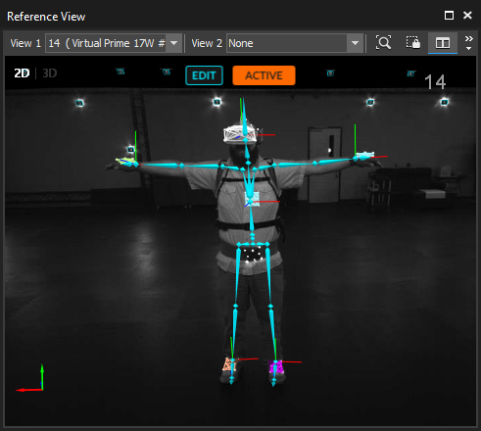Toggle the split view layout icon
Viewport: 481px width, 431px height.
(x=443, y=43)
